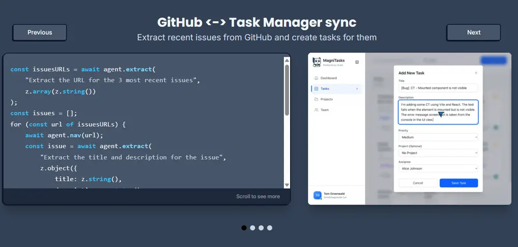This screenshot has width=518, height=247.
Task: Open the Assignee dropdown showing Alice Johnson
Action: (438, 168)
